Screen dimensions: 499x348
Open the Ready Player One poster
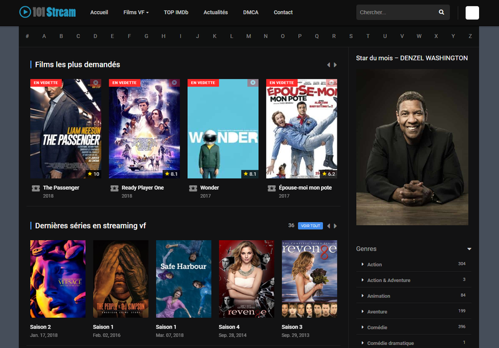point(145,128)
